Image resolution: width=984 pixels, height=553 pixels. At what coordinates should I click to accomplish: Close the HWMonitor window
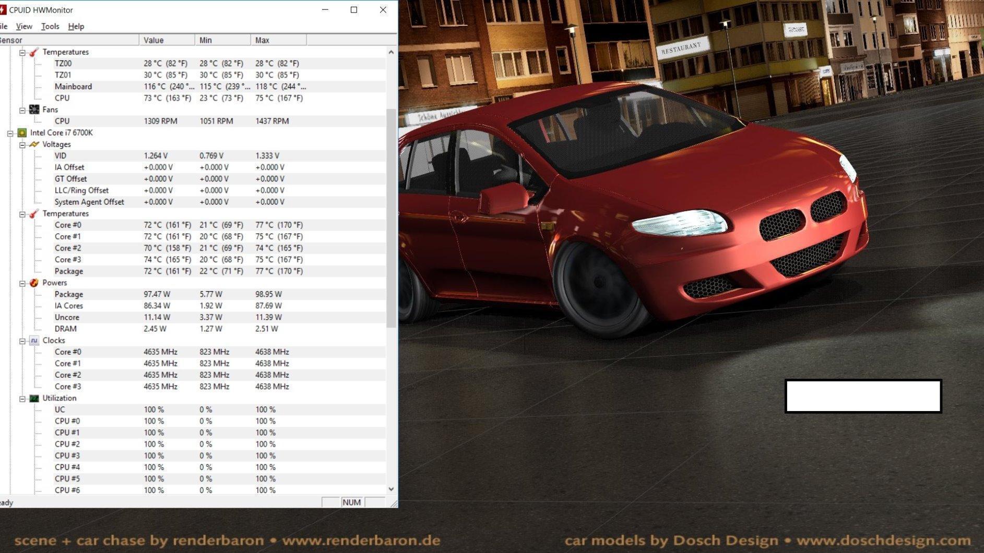point(383,10)
